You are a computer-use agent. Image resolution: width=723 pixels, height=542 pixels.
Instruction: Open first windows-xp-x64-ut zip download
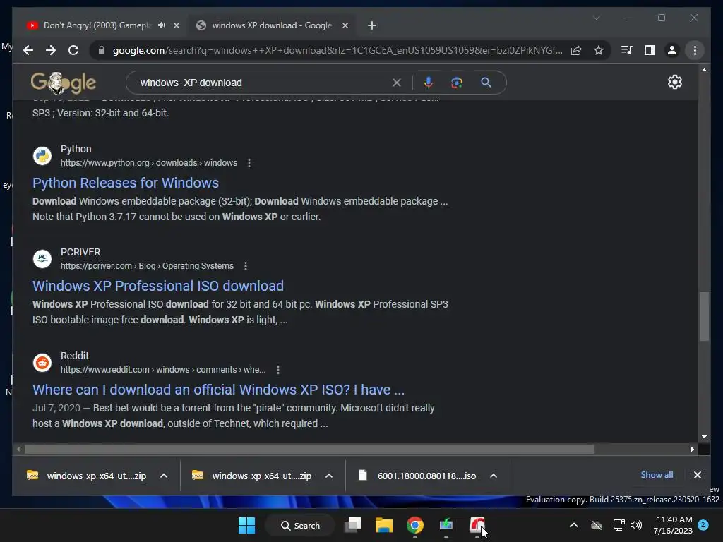(87, 476)
